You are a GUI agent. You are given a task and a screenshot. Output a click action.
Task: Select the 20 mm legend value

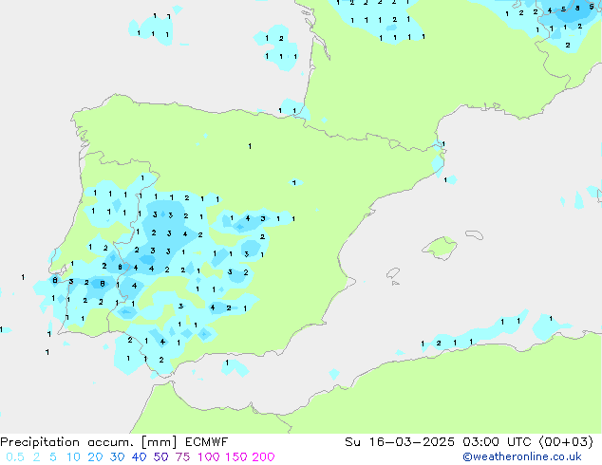coord(94,456)
